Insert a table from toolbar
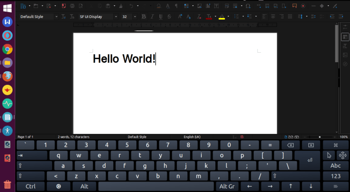This screenshot has width=350, height=192. click(186, 6)
